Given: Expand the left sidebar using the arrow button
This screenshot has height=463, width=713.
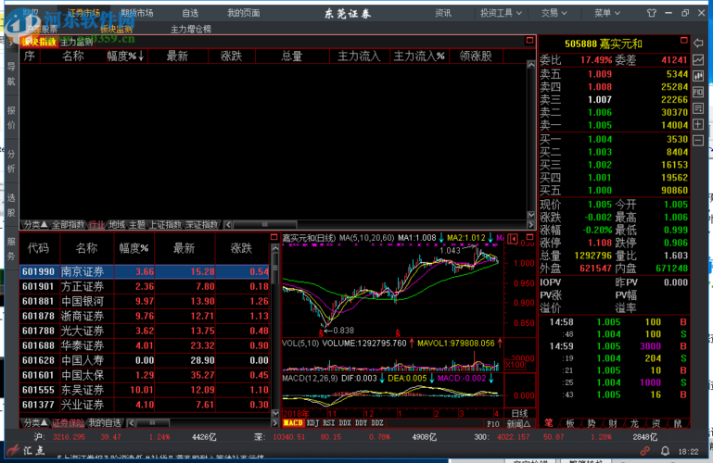Looking at the screenshot, I should tap(10, 43).
